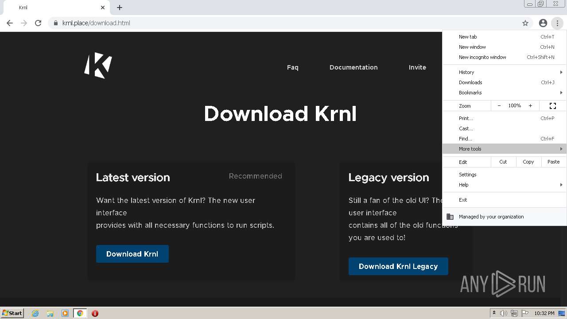Click the browser back arrow
567x319 pixels.
[x=10, y=23]
